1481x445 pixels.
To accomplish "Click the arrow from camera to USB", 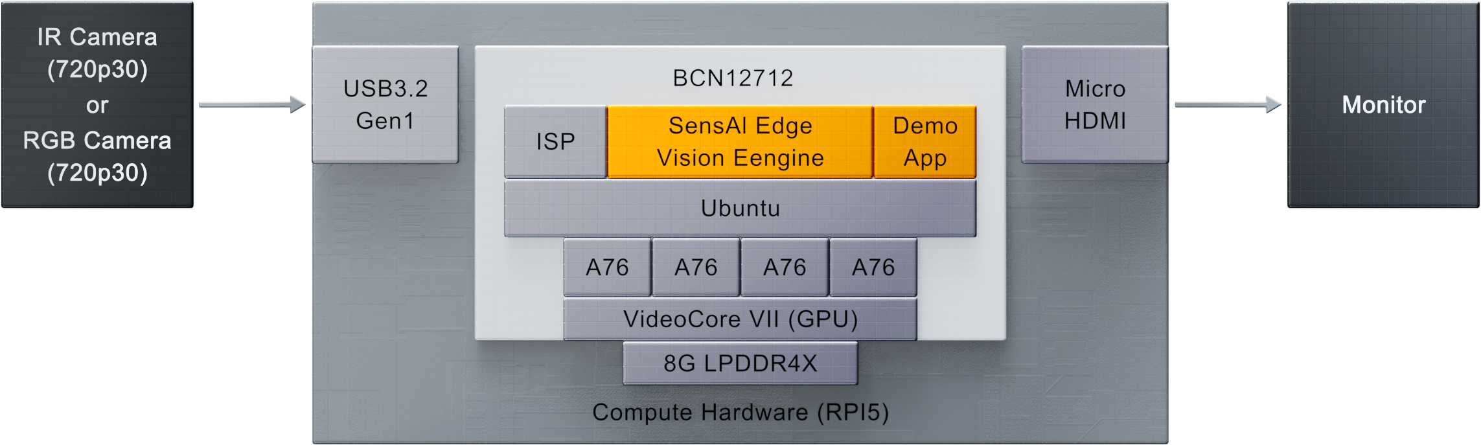I will pyautogui.click(x=252, y=103).
